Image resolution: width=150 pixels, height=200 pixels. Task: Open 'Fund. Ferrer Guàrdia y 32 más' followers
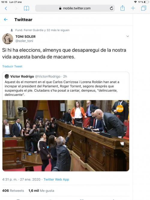pyautogui.click(x=42, y=30)
